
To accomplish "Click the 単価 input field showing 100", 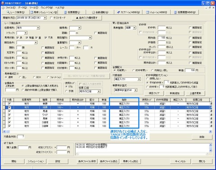I will coord(190,70).
